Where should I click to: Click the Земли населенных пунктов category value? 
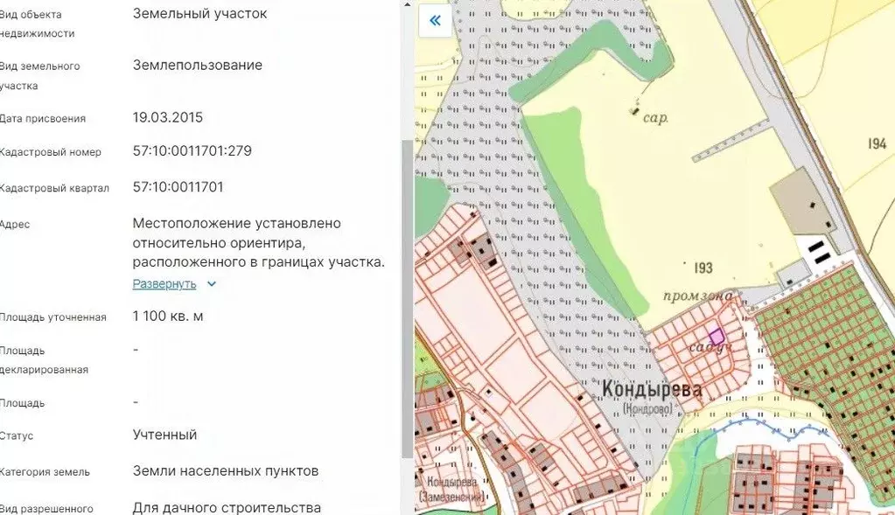[x=226, y=470]
